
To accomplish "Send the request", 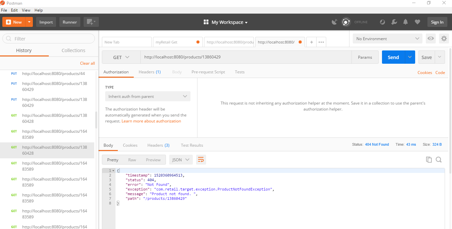I will [x=393, y=57].
